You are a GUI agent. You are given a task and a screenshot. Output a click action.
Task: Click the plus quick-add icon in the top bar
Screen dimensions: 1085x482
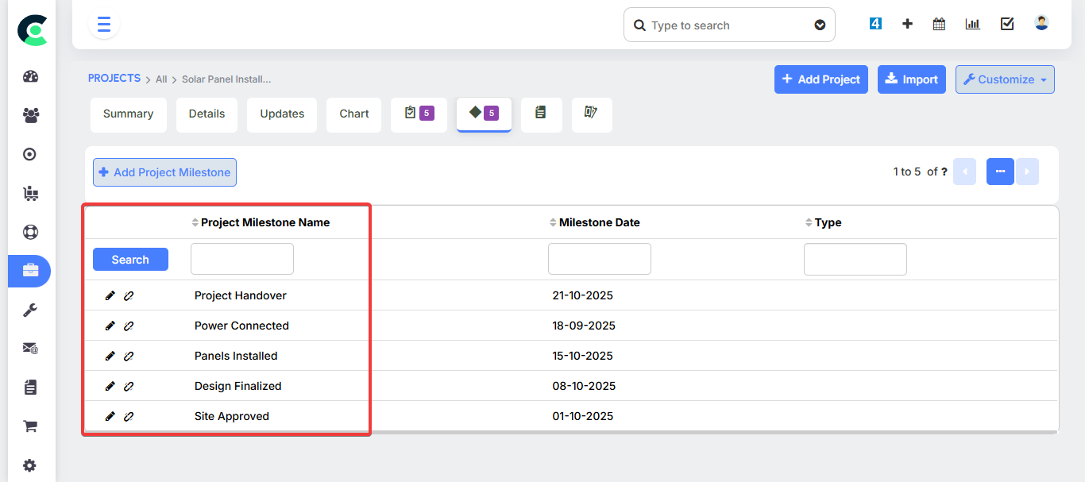point(907,24)
